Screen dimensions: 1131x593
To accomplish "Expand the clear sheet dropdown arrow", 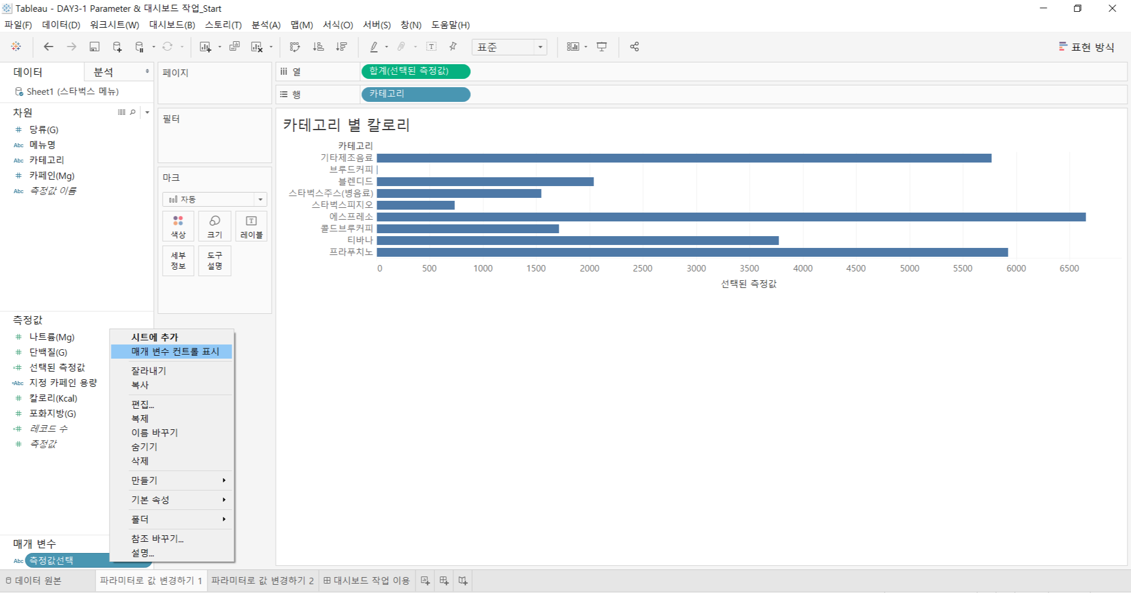I will (x=271, y=47).
